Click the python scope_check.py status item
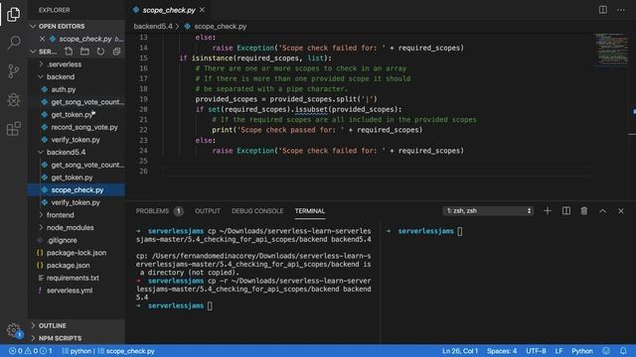Screen dimensions: 636x357 (108, 351)
